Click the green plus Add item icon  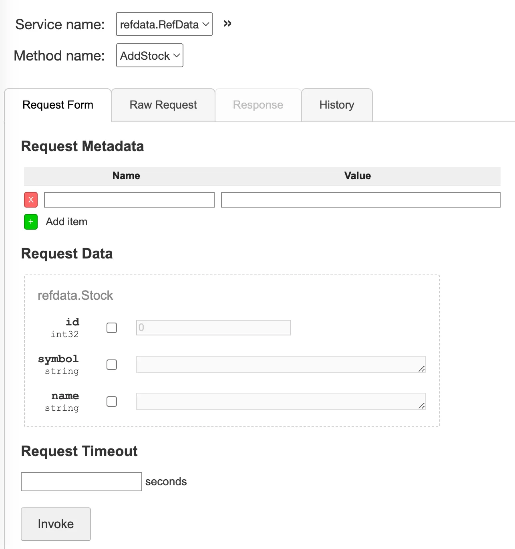pyautogui.click(x=30, y=222)
